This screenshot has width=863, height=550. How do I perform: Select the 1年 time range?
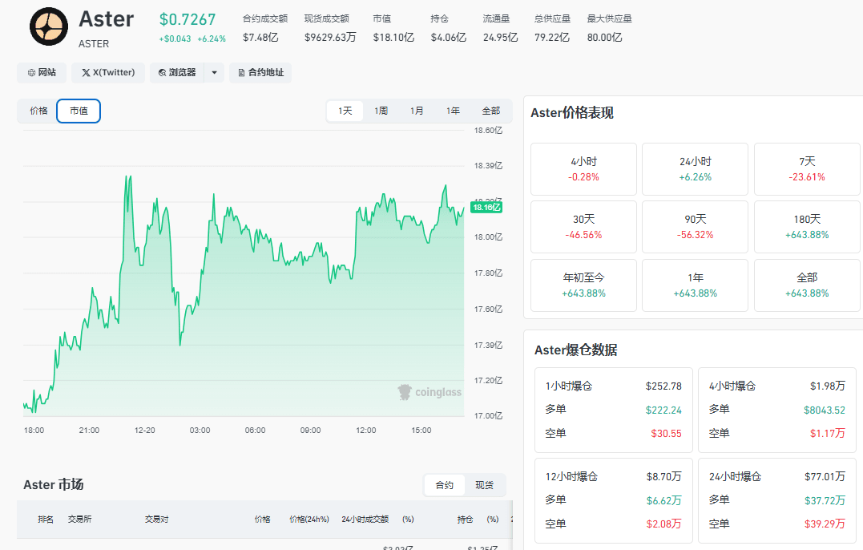coord(453,111)
